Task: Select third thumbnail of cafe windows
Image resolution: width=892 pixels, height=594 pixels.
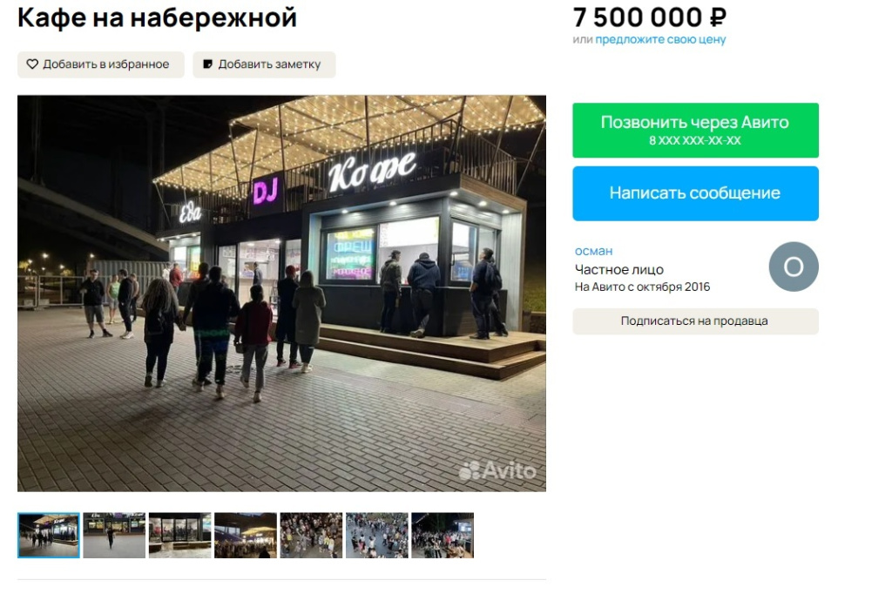Action: (179, 536)
